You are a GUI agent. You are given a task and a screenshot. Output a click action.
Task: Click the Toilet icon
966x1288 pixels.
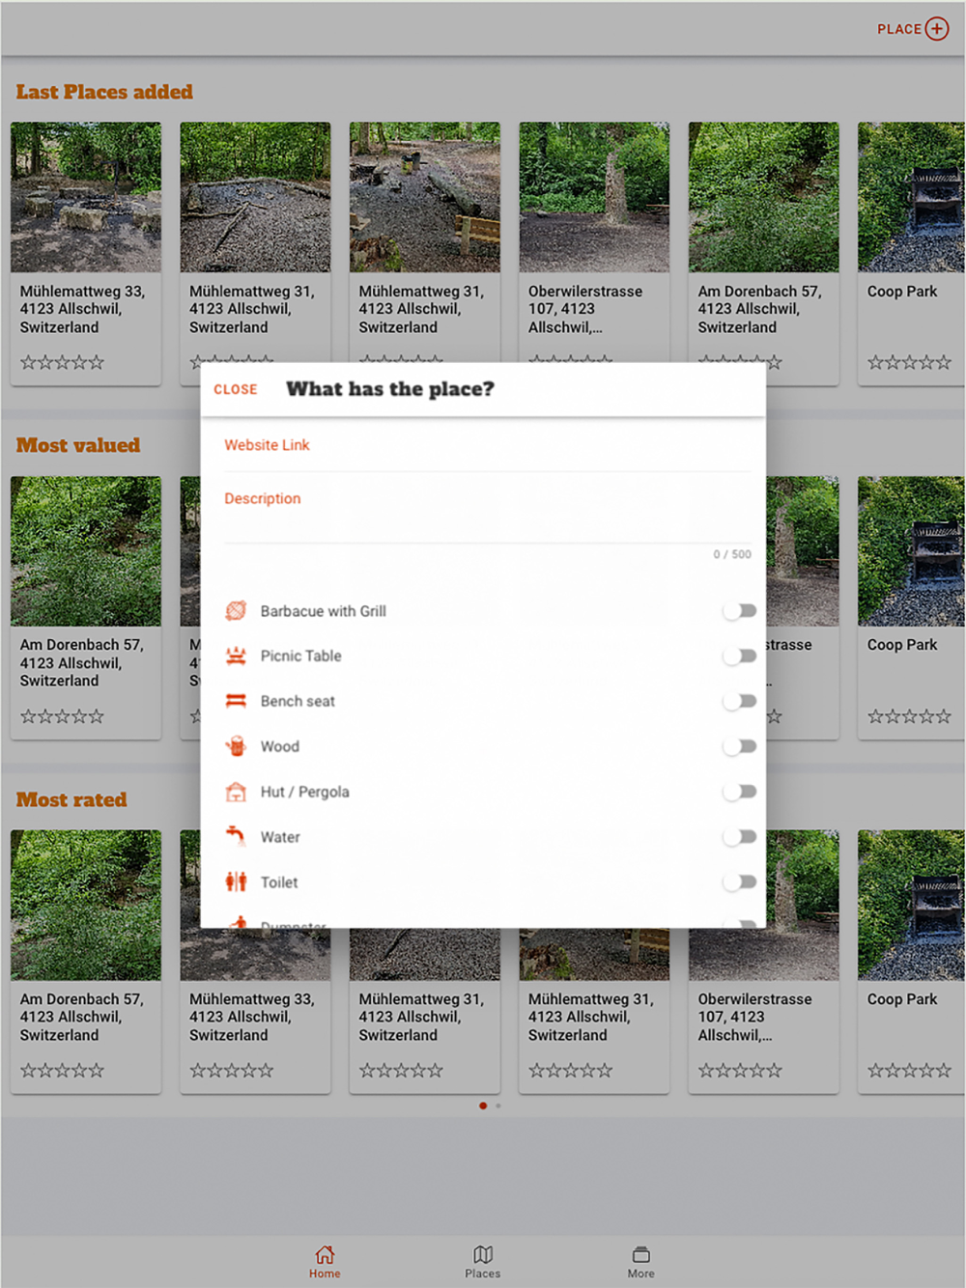coord(236,882)
